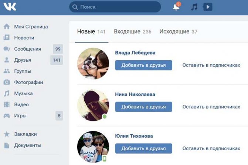Screen dimensions: 248x165
Task: Leave Нина Николаева in subscribers
Action: tap(211, 107)
